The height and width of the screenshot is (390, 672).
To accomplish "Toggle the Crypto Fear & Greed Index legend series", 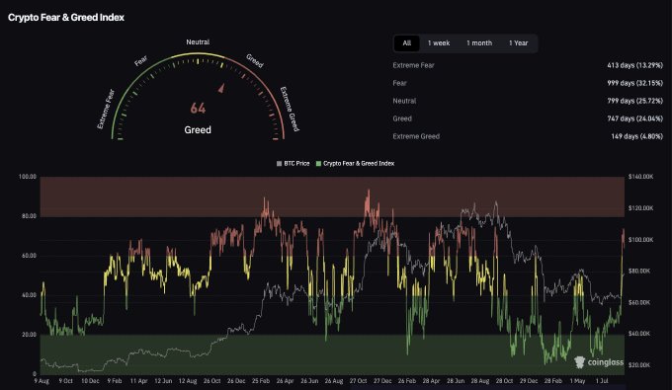I will click(356, 164).
